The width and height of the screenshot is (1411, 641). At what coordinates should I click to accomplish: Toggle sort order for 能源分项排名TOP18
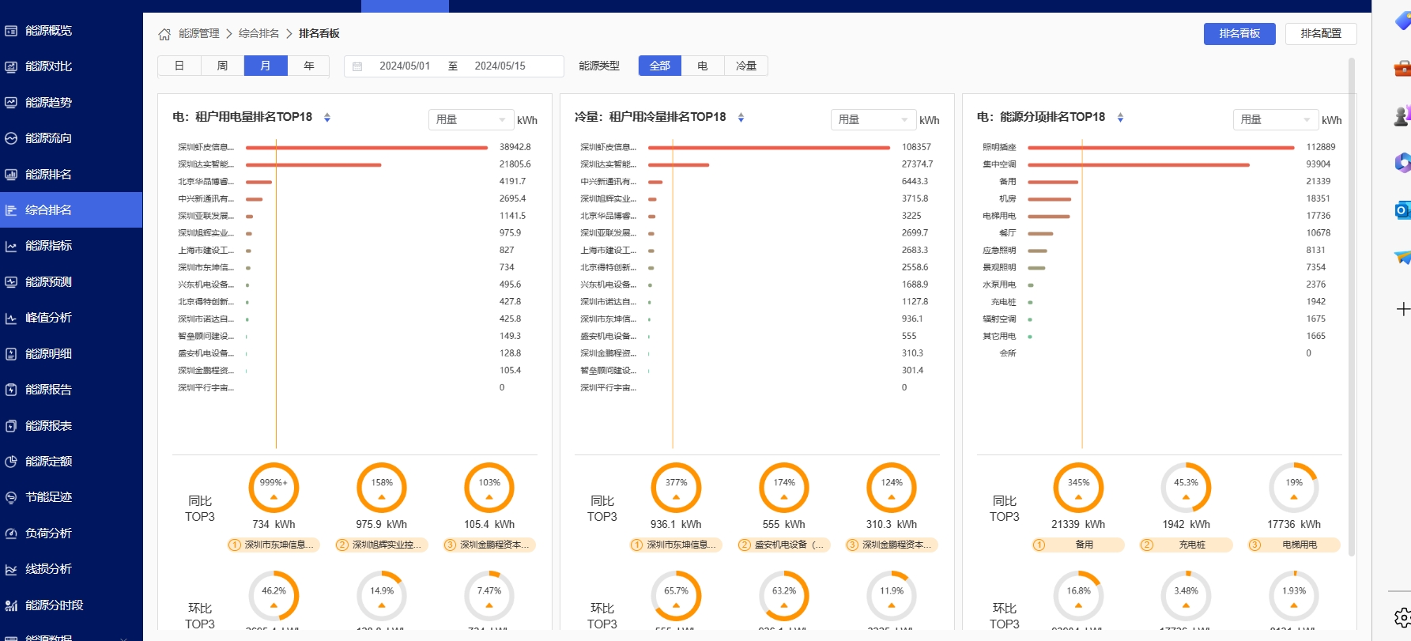[1120, 118]
